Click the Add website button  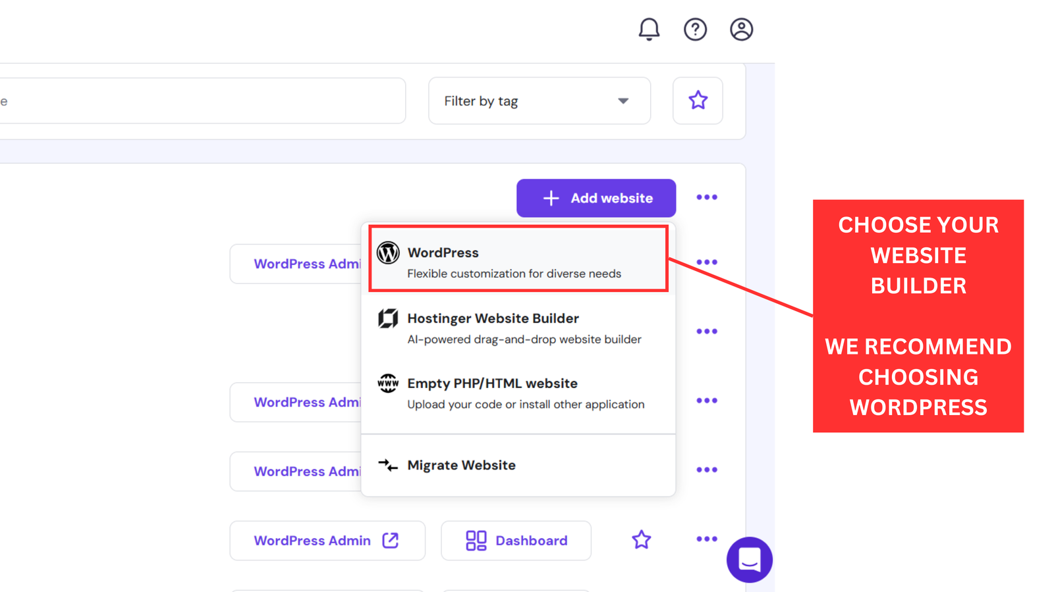[x=596, y=198]
